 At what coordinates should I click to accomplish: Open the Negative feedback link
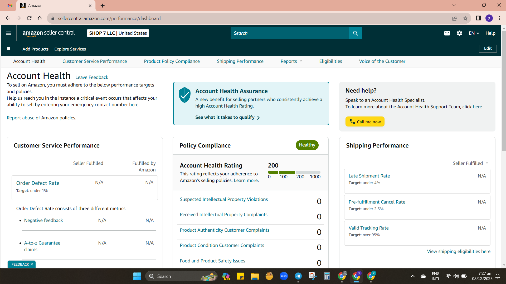point(43,220)
